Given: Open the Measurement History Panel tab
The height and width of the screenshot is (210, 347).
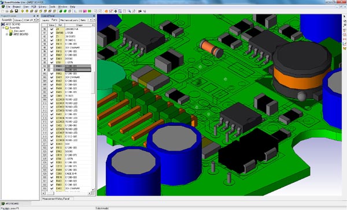Looking at the screenshot, I should coord(56,198).
